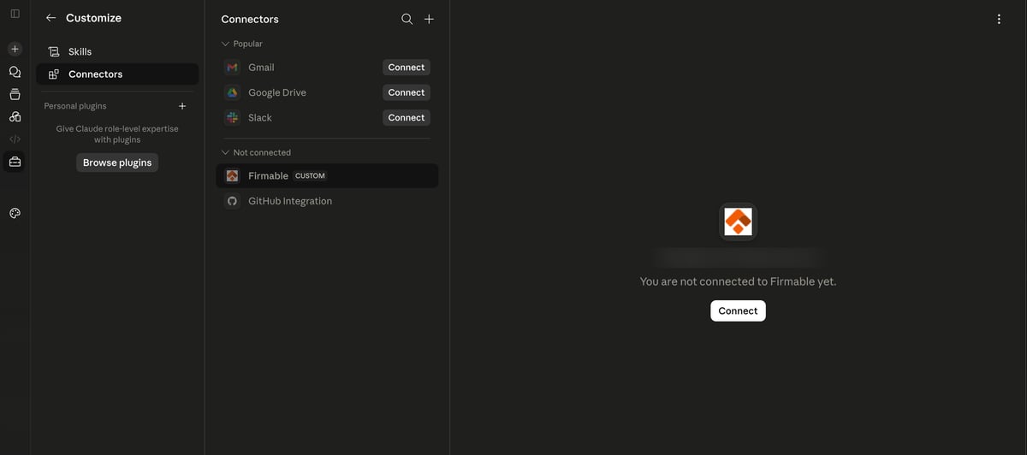Screen dimensions: 1027x455
Task: Click the Slack logo icon
Action: pos(232,118)
